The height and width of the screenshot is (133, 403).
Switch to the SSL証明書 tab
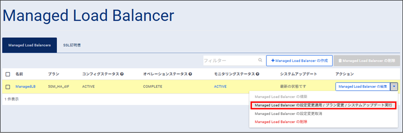72,45
